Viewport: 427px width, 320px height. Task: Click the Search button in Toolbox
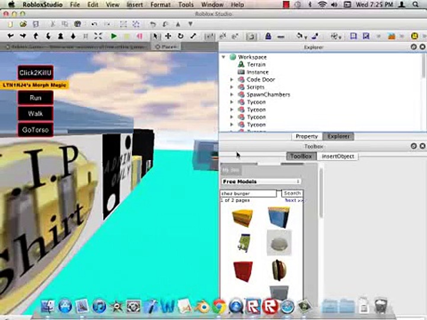pos(292,193)
